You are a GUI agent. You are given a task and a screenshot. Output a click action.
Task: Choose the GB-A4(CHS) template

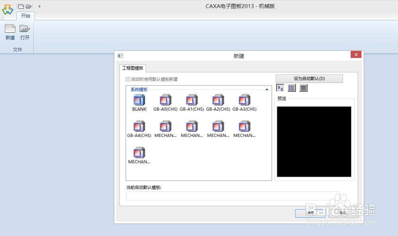pos(139,129)
